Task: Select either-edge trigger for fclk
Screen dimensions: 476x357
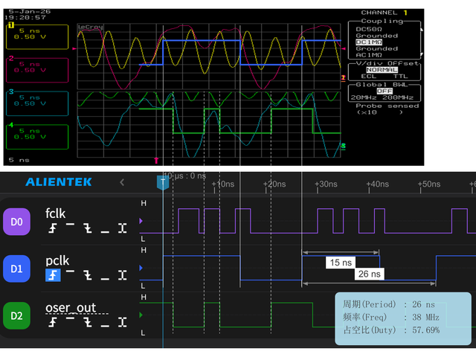Action: [x=122, y=227]
